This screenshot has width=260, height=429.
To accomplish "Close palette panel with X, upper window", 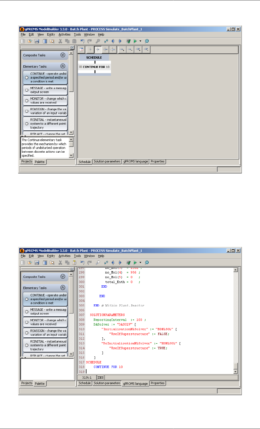I will [72, 48].
